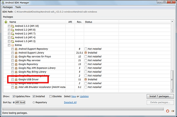Click Android 2.3.3 (API 10) folder icon
177x117 pixels.
click(x=13, y=26)
